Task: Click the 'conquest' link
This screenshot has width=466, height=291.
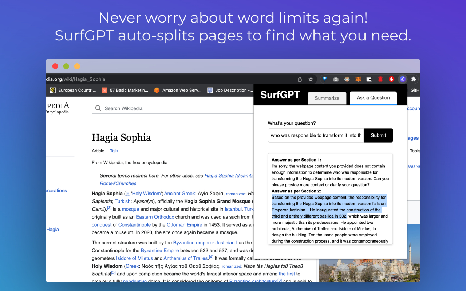Action: 102,225
